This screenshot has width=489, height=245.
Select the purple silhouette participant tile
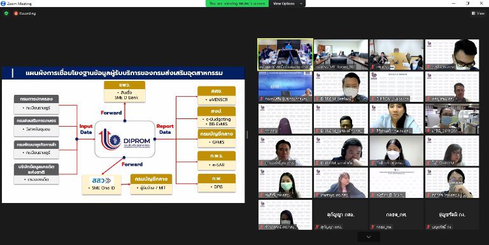[285, 118]
